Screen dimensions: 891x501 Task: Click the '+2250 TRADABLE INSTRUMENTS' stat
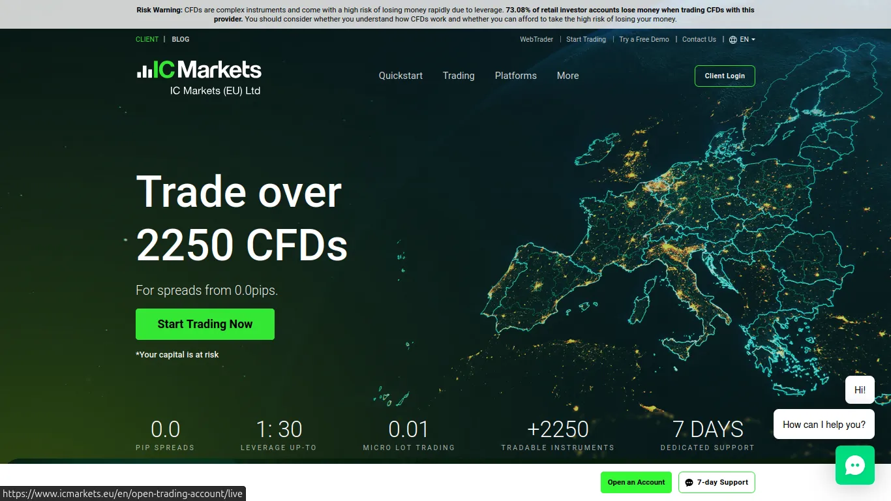(558, 435)
